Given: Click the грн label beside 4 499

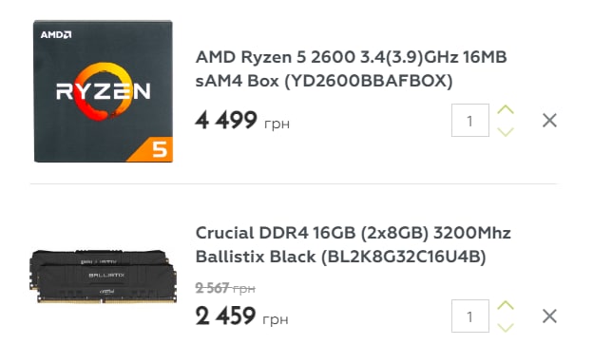Looking at the screenshot, I should pos(277,125).
